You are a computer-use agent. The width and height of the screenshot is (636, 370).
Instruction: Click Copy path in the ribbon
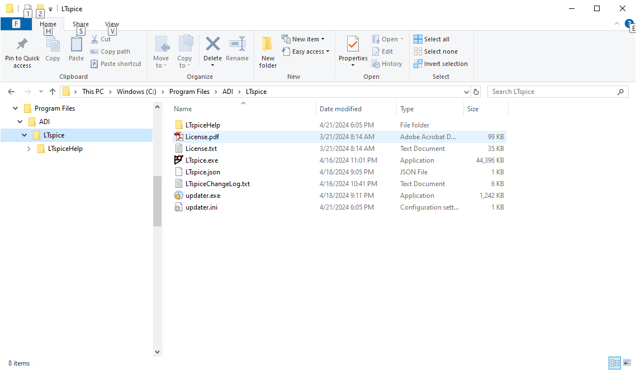click(110, 51)
